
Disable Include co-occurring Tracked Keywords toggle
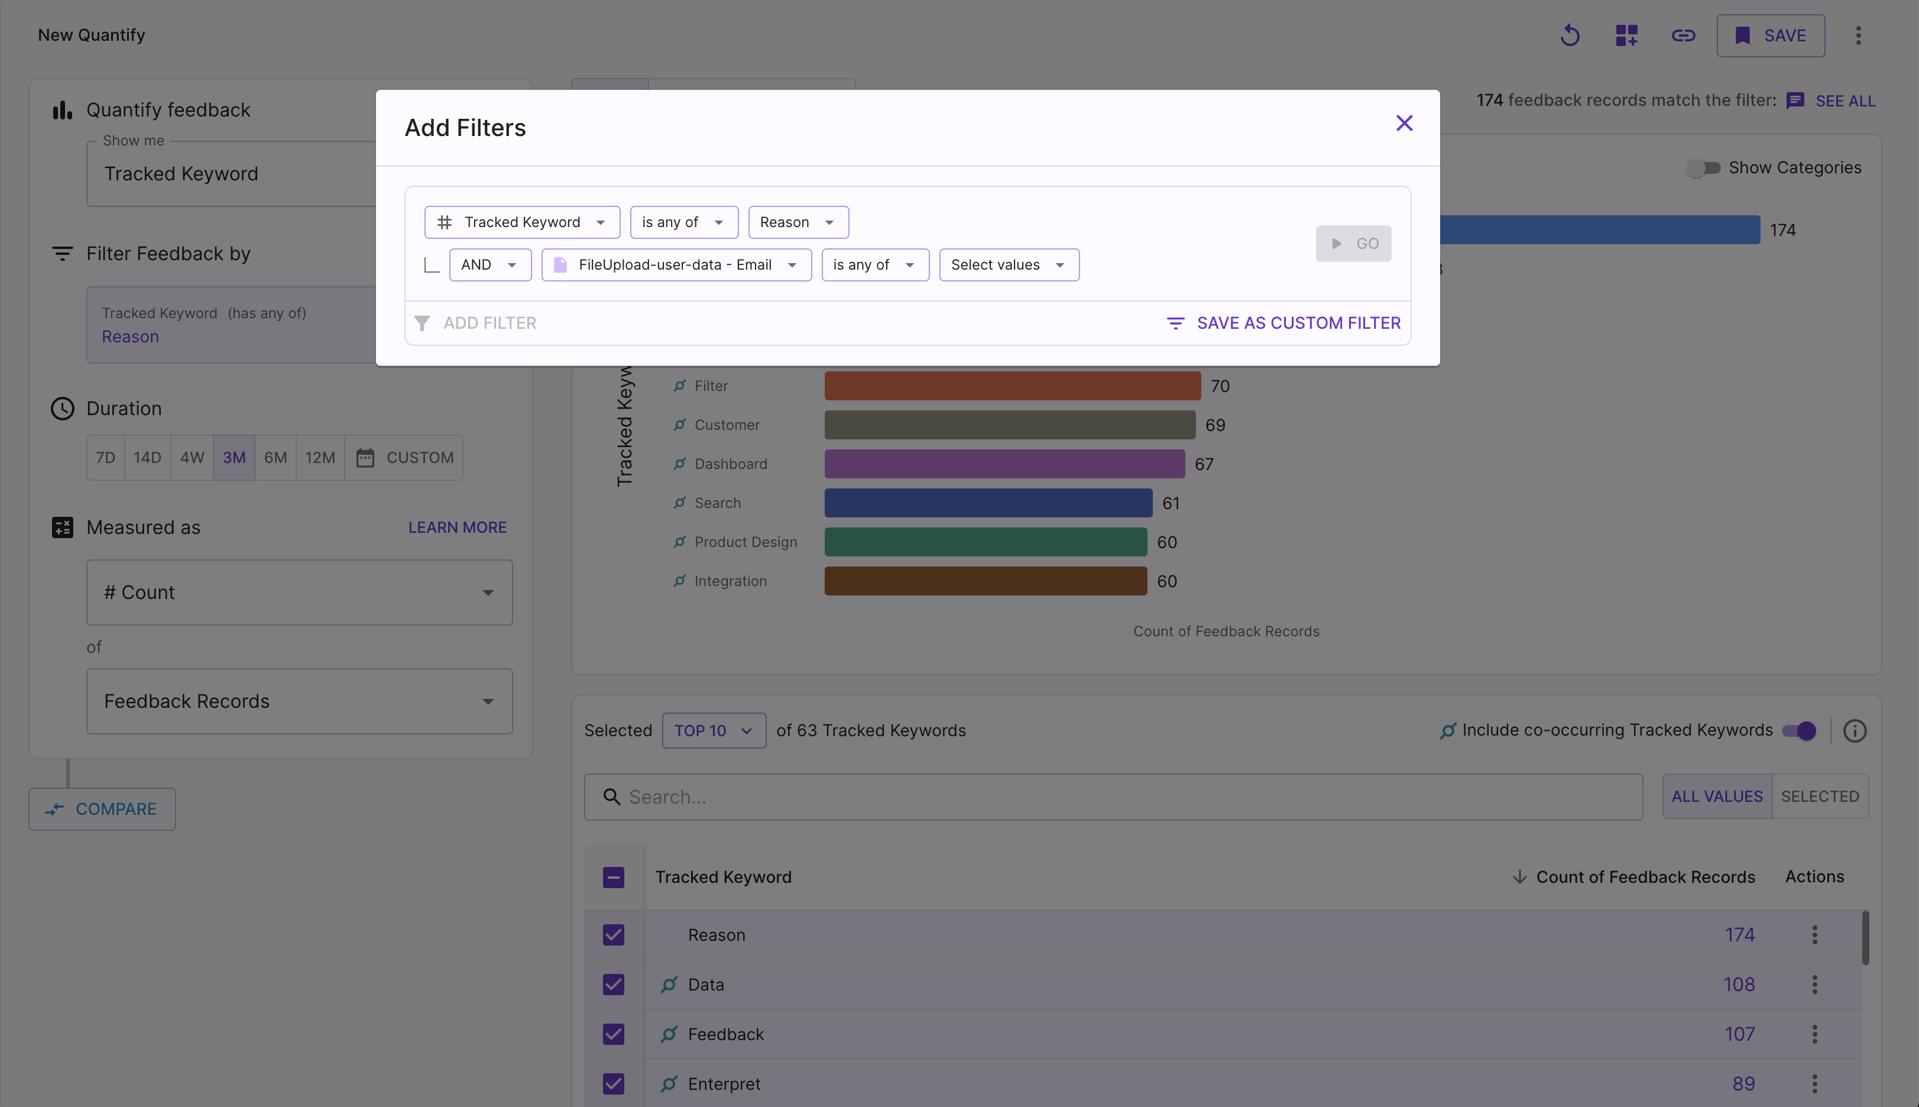coord(1799,731)
